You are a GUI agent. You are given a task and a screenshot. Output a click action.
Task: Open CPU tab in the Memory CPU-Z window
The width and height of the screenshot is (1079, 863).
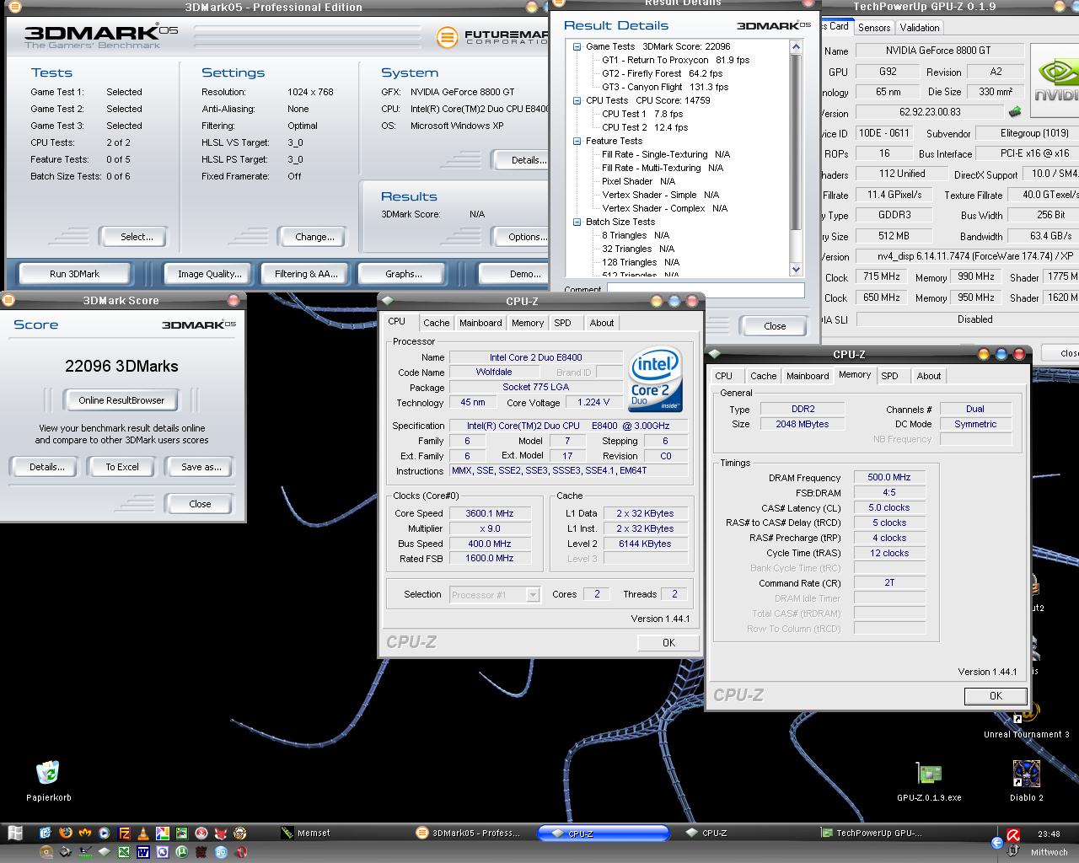723,376
